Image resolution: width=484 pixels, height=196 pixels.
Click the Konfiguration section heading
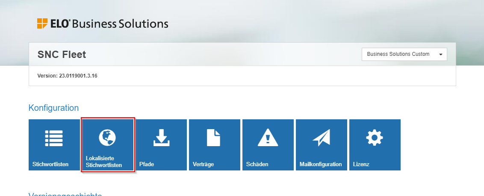pyautogui.click(x=53, y=108)
